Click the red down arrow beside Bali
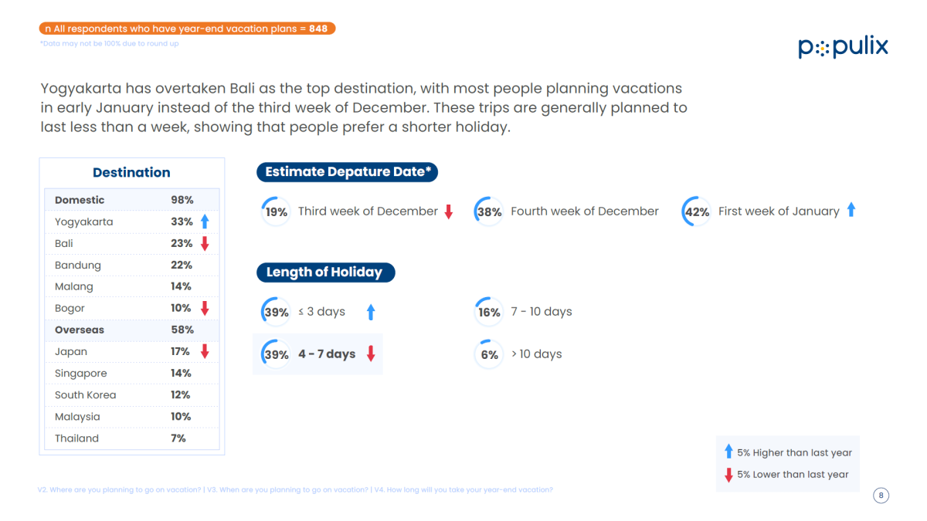This screenshot has width=927, height=521. [x=205, y=244]
